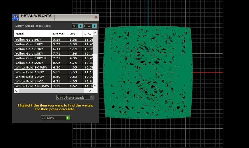Select the Yellow Gold:18KY R... row
Image resolution: width=249 pixels, height=148 pixels.
coord(53,58)
